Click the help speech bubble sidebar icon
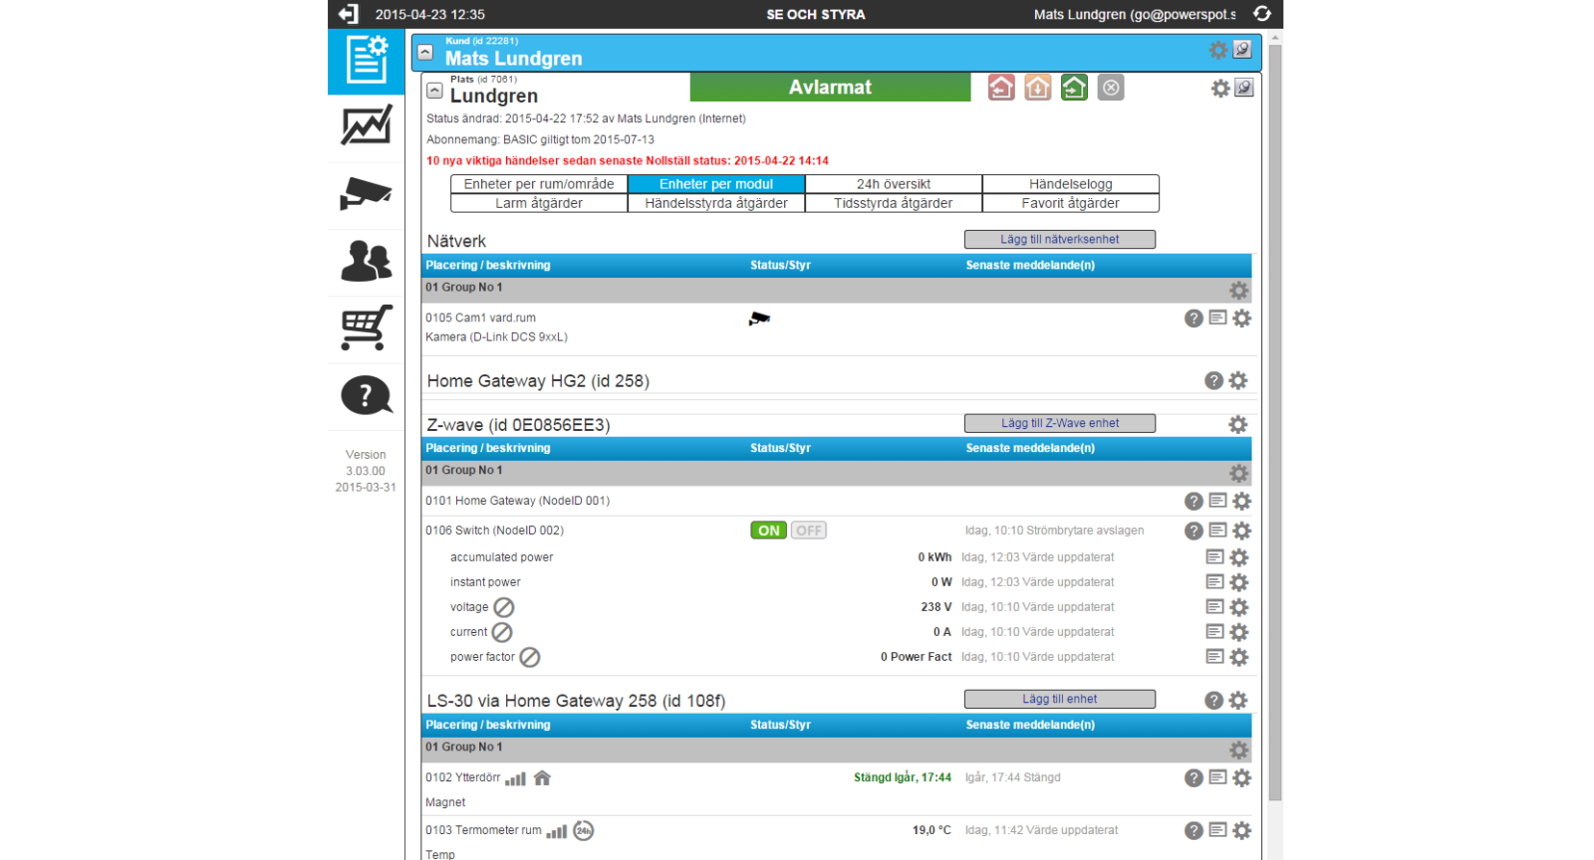 [366, 395]
